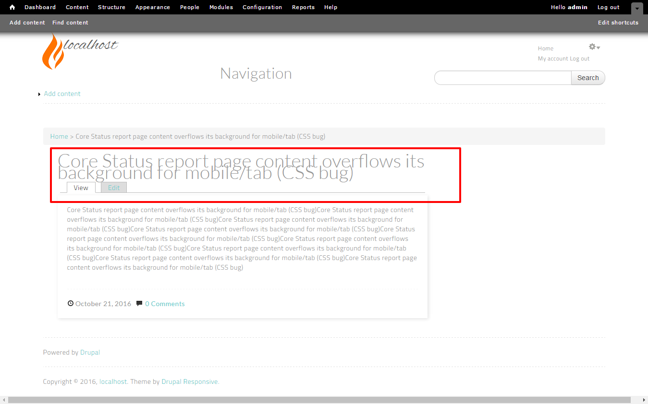Open dropdown arrow next to gear icon

point(599,48)
